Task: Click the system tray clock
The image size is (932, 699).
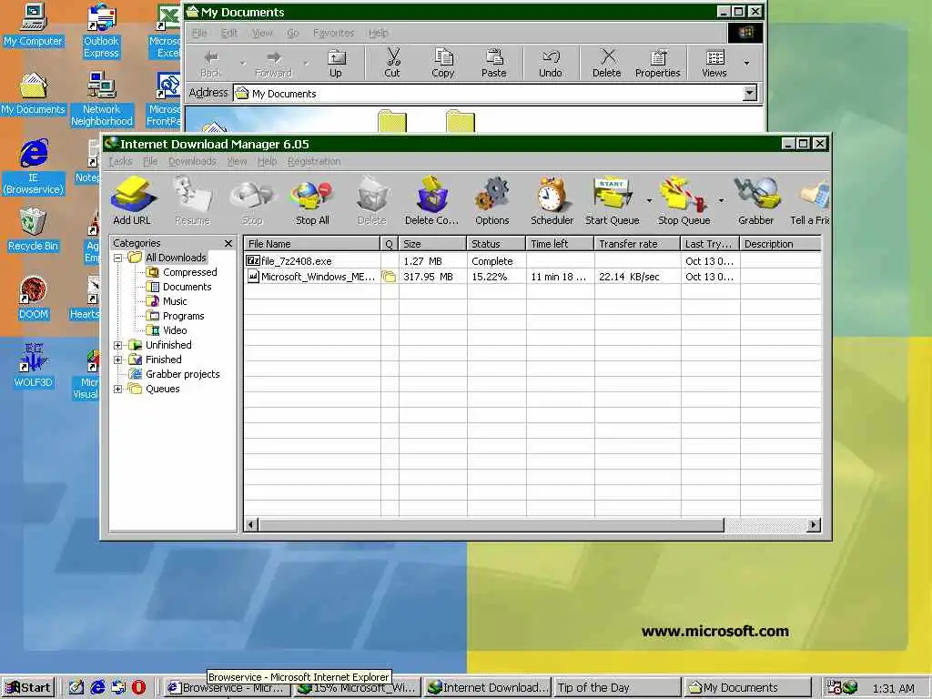Action: (893, 688)
